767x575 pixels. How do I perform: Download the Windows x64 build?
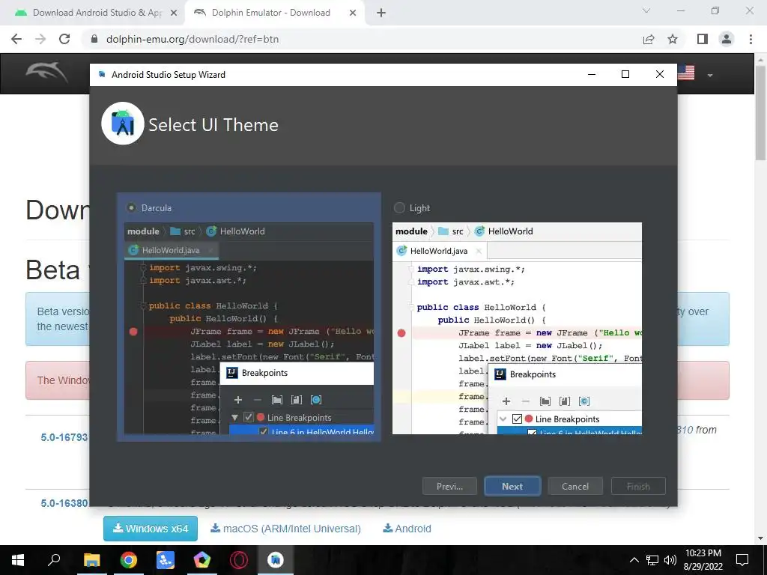(150, 529)
